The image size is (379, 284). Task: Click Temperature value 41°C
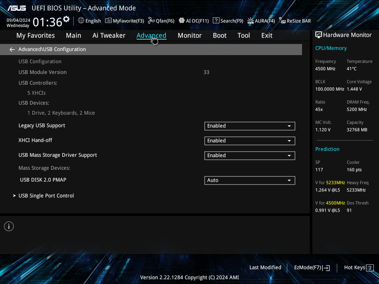click(352, 69)
